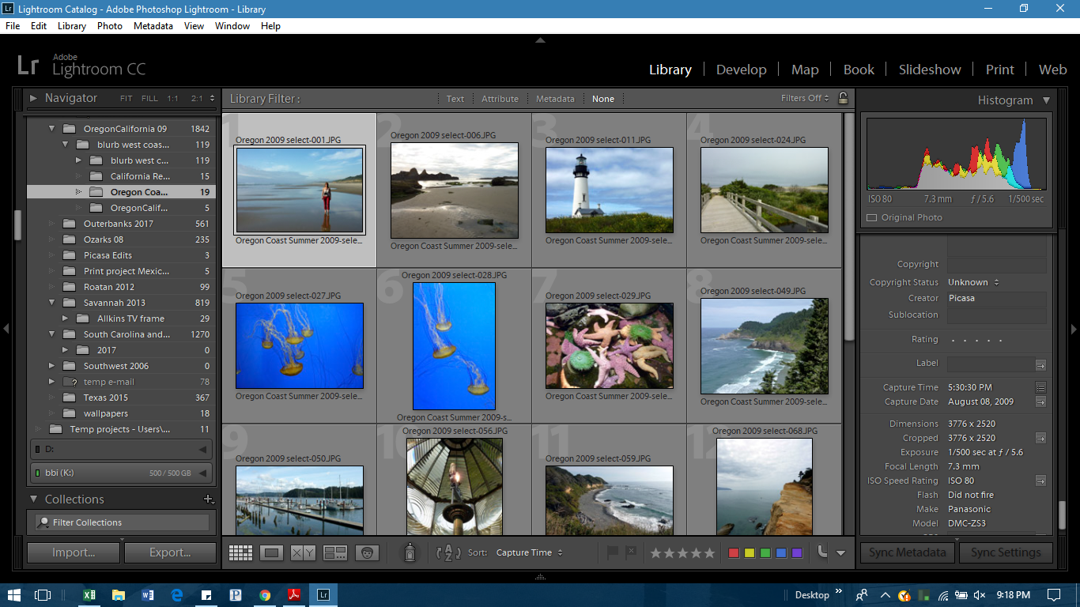Switch to Loupe view
1080x607 pixels.
272,553
